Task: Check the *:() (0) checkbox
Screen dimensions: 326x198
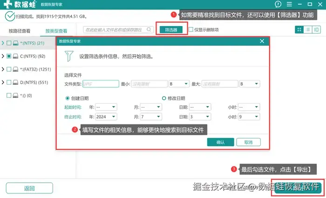Action: 9,95
